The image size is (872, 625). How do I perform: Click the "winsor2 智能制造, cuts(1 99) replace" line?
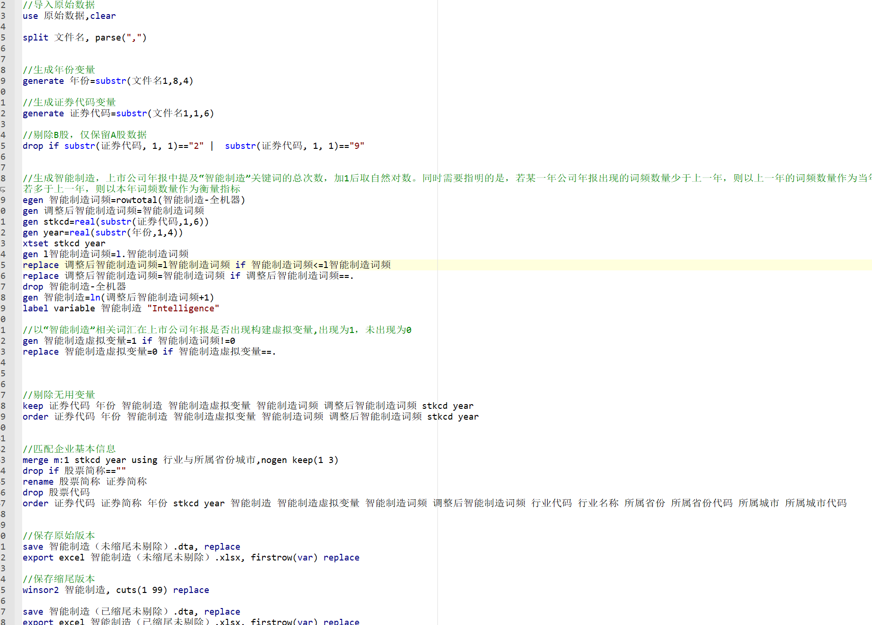(x=116, y=590)
